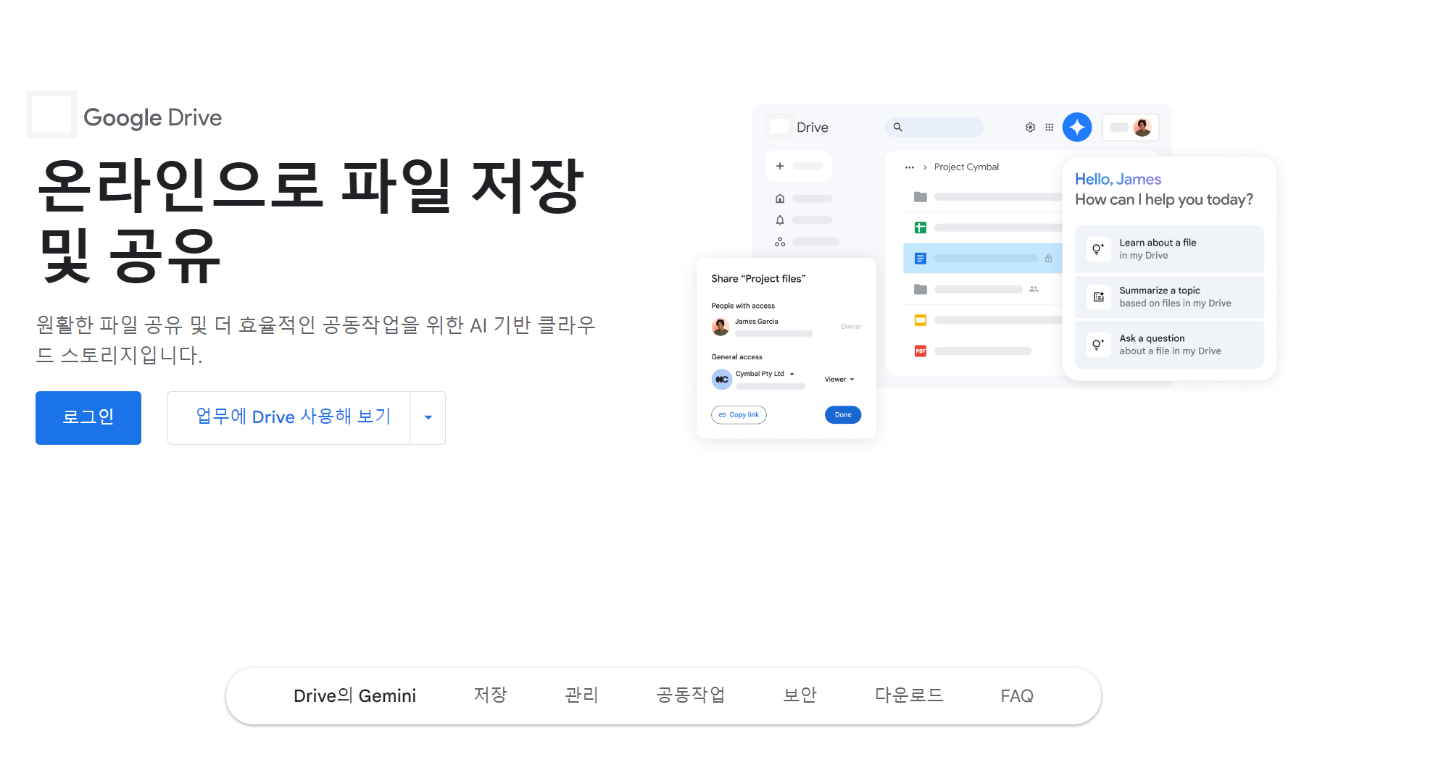Click the Owner label in the Share dialog
This screenshot has height=757, width=1433.
point(851,327)
